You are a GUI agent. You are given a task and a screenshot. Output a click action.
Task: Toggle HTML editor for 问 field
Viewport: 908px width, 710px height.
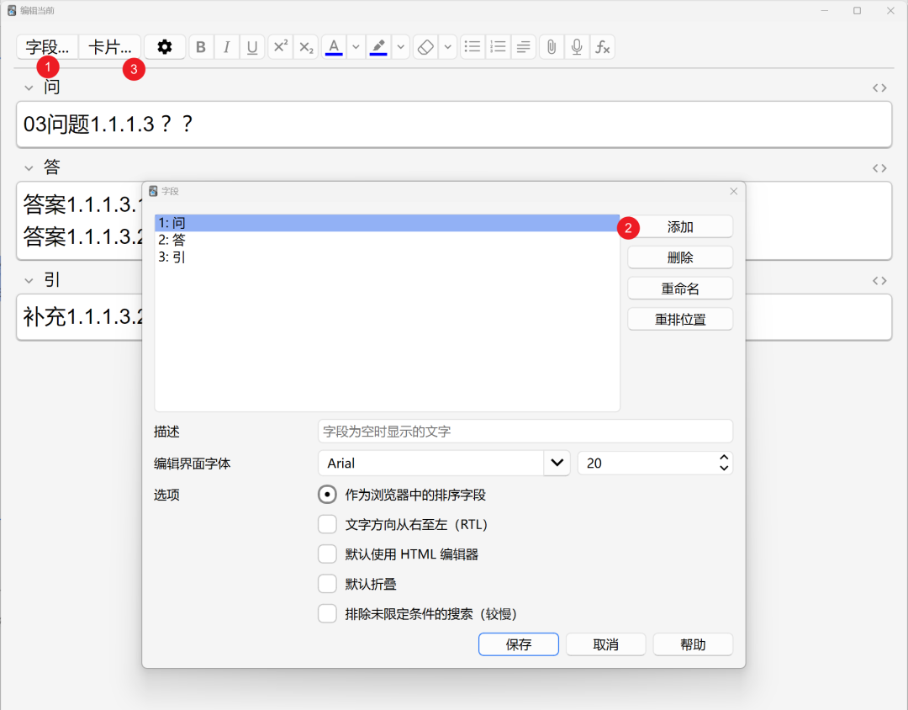click(x=879, y=88)
